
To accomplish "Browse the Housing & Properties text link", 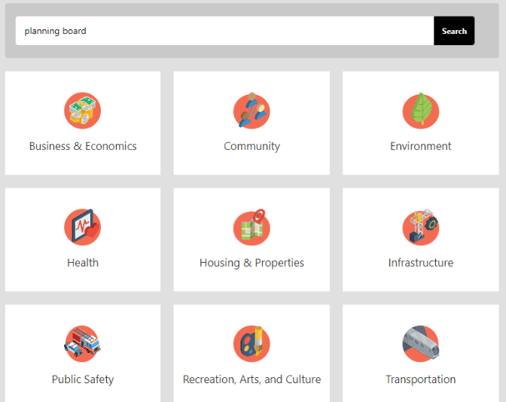I will (x=251, y=263).
